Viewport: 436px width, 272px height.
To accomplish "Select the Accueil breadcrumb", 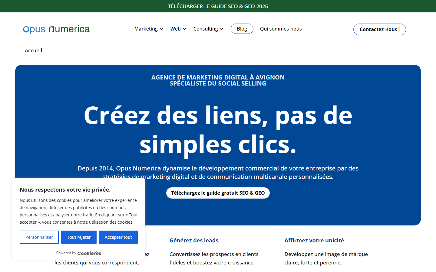I will 33,50.
